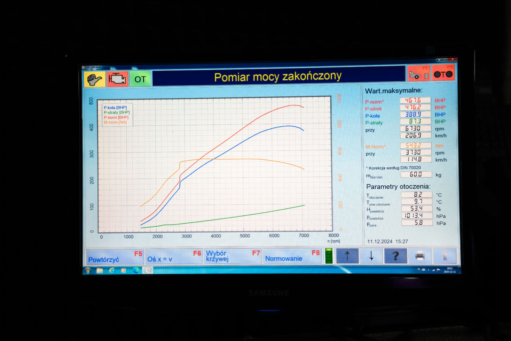Viewport: 511px width, 341px height.
Task: Open Wybór krzywej curve selection
Action: [x=233, y=256]
